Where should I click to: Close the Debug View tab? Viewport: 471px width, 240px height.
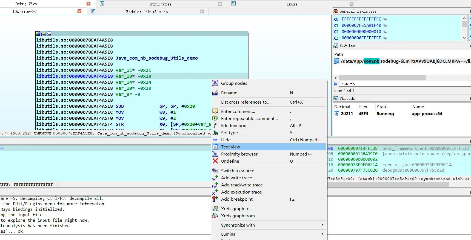(89, 4)
